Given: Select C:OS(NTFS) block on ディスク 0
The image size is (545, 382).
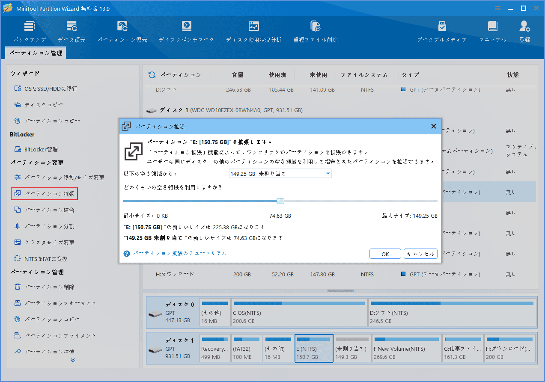Looking at the screenshot, I should tap(298, 312).
